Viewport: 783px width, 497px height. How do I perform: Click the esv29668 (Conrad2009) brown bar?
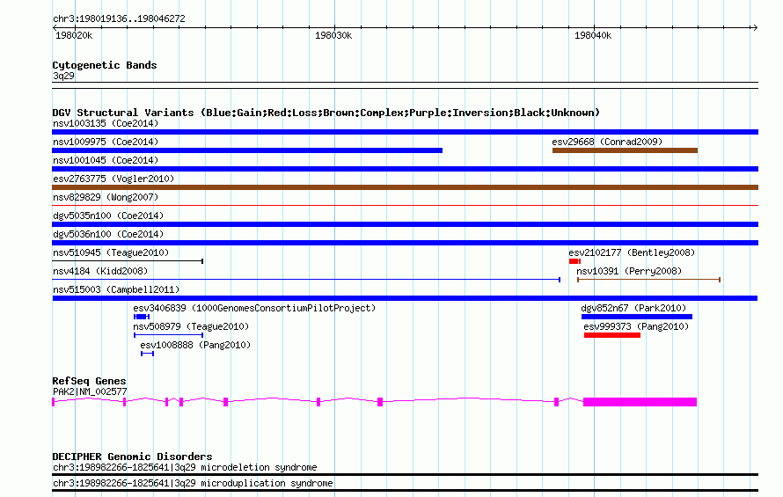625,150
